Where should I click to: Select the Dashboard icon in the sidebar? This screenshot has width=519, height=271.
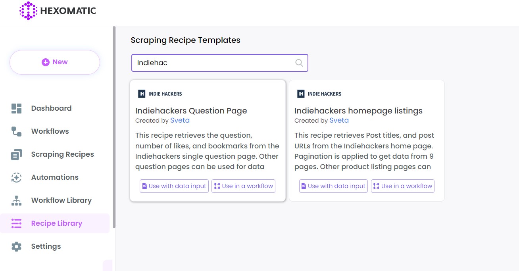(x=16, y=108)
